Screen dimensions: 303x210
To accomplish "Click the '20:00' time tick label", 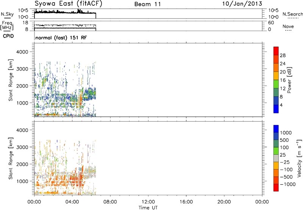I will pyautogui.click(x=224, y=202).
